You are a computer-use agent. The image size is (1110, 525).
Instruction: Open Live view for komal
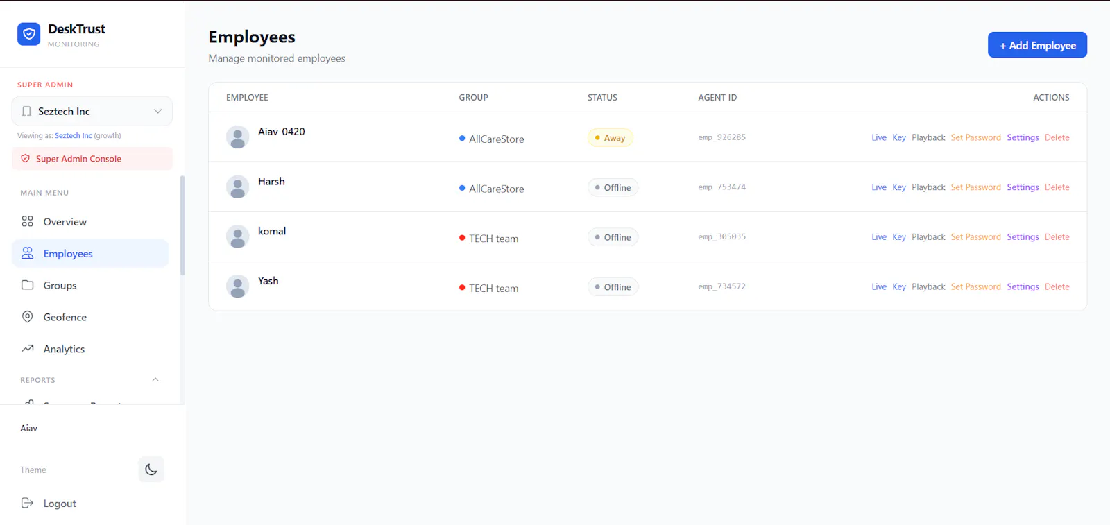point(879,237)
